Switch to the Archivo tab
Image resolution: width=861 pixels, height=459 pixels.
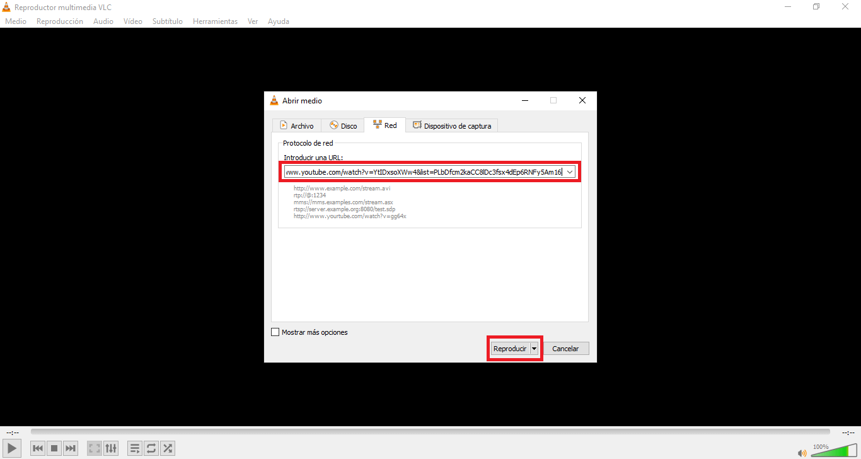(297, 125)
